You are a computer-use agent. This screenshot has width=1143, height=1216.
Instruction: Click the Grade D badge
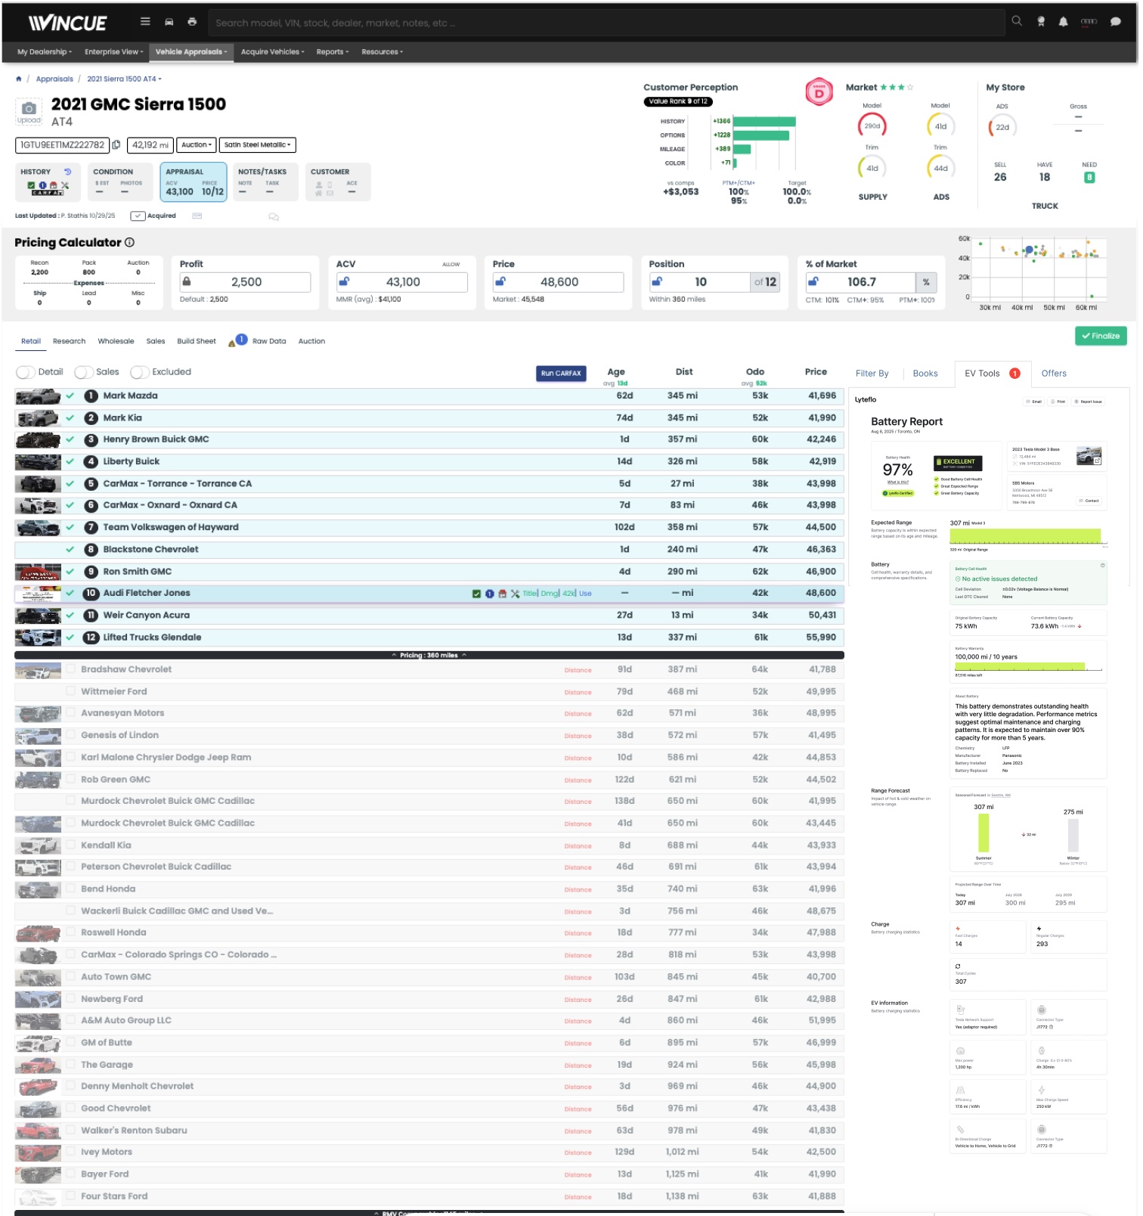(x=819, y=93)
